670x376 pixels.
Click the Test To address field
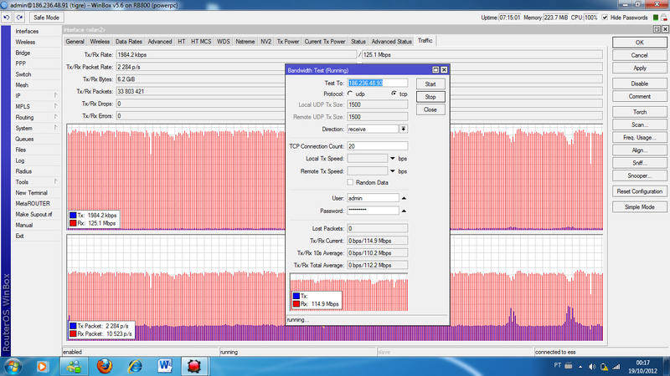click(378, 83)
